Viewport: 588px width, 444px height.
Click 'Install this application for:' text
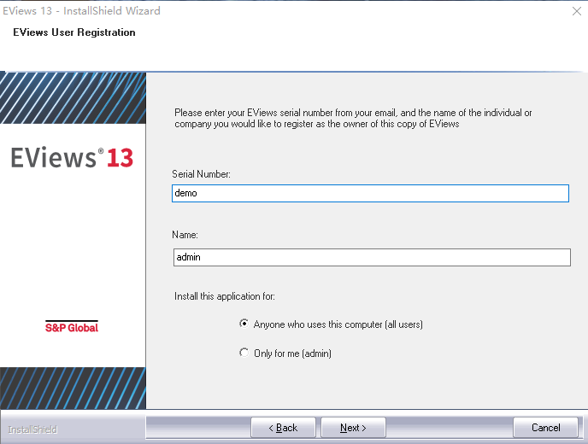click(x=224, y=296)
